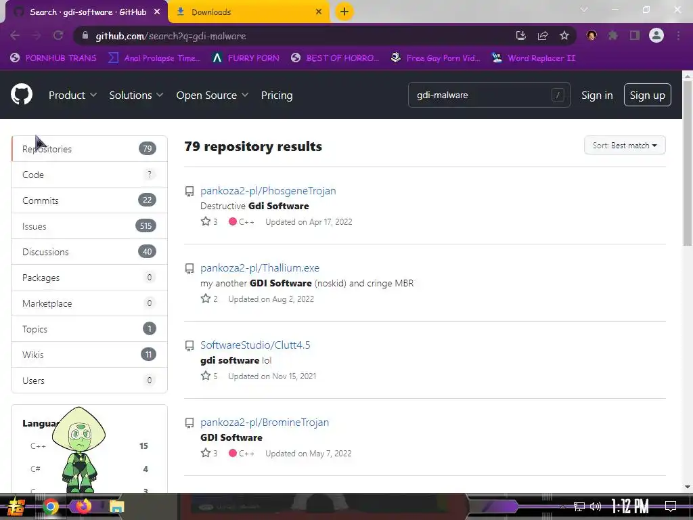This screenshot has height=520, width=693.
Task: Open the Start menu button
Action: [16, 506]
